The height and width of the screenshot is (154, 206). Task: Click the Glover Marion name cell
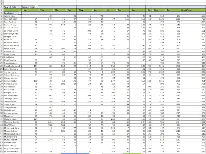[x=12, y=78]
